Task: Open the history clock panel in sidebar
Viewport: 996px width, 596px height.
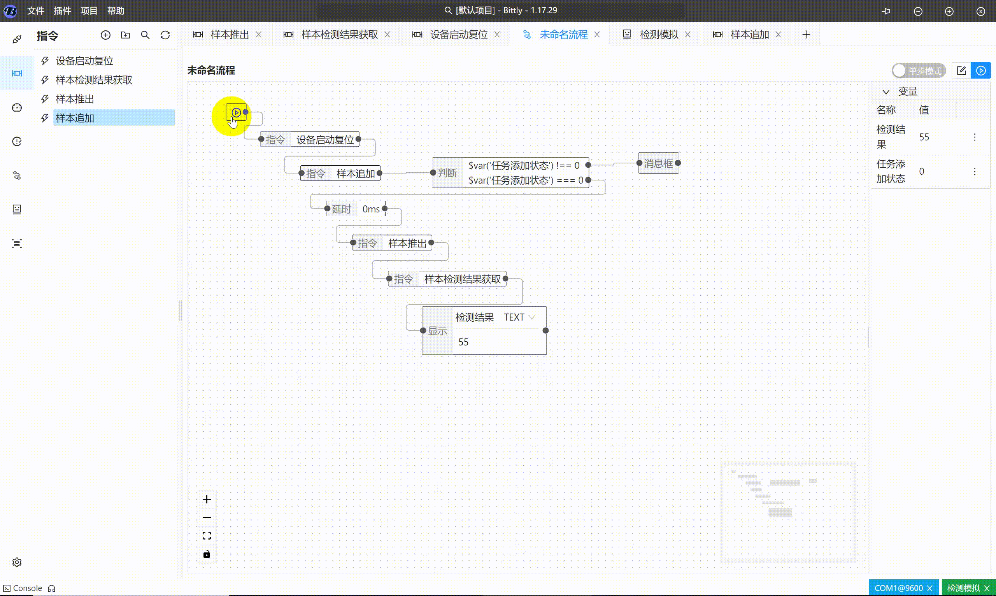Action: (x=16, y=141)
